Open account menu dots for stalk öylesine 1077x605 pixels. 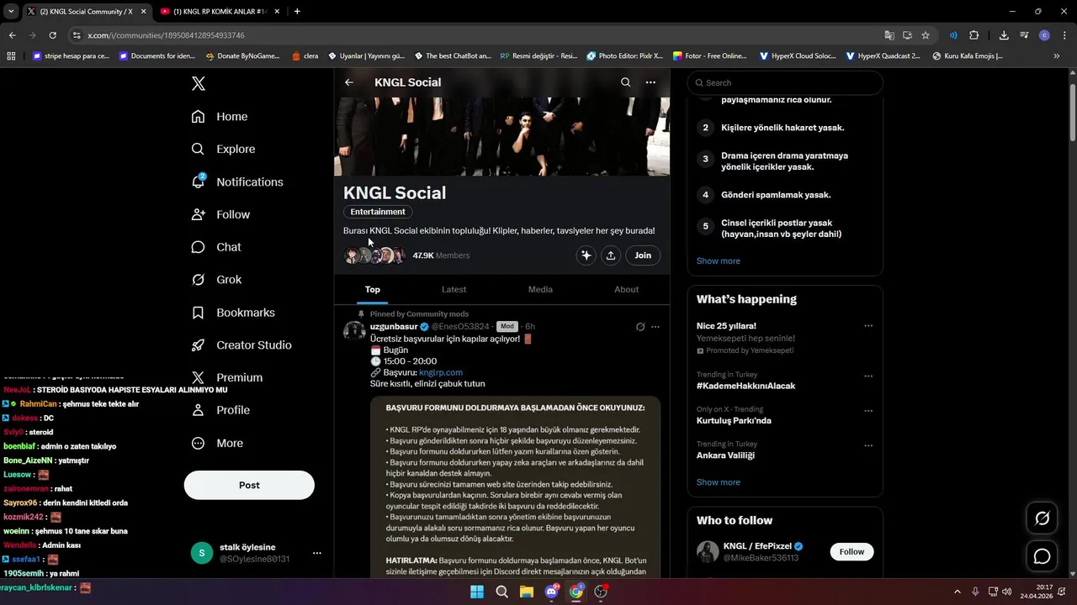(x=317, y=553)
